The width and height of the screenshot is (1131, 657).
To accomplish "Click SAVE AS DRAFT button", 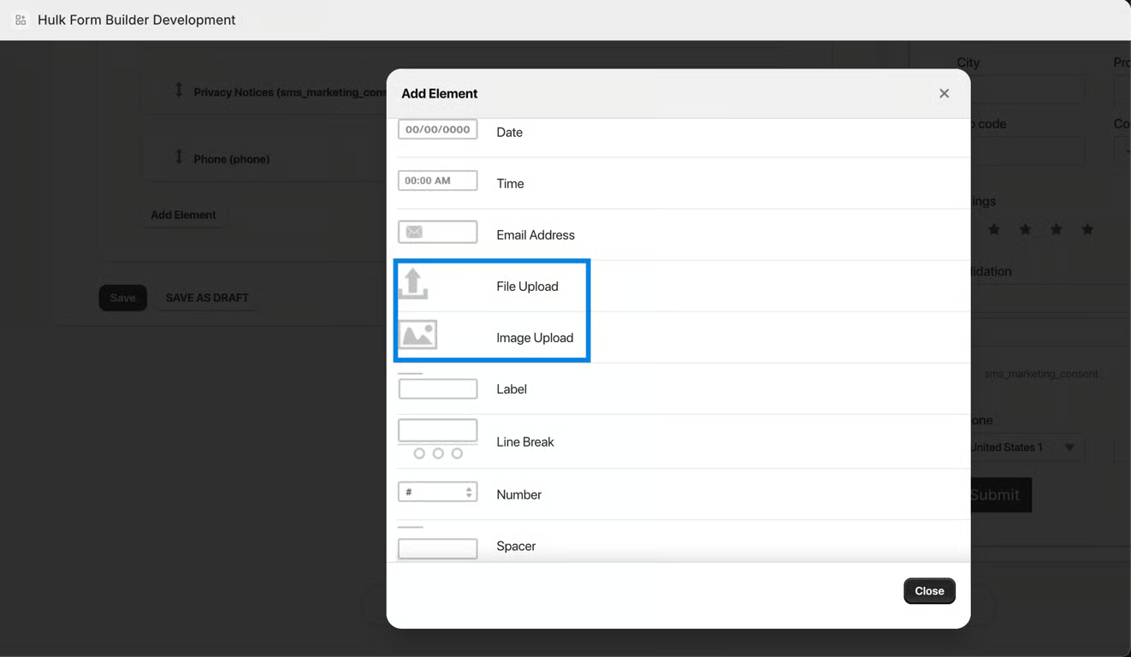I will [x=207, y=298].
